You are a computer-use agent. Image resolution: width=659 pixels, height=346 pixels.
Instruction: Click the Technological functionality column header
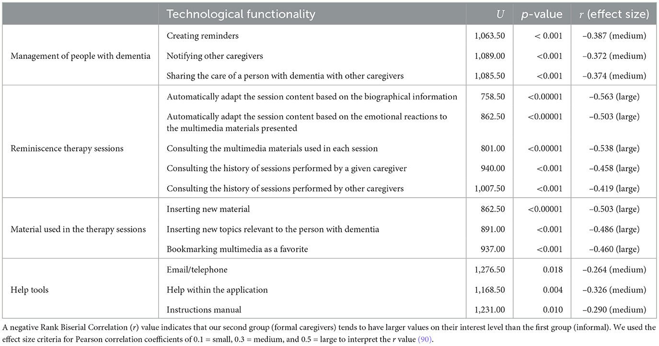click(241, 14)
